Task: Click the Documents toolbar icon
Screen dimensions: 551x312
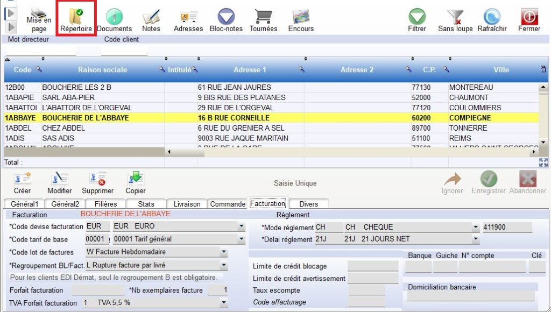Action: click(x=114, y=17)
